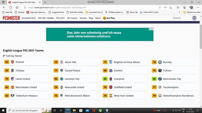Select the Brighton & Hove Albion crest
The image size is (202, 113).
pos(111,62)
